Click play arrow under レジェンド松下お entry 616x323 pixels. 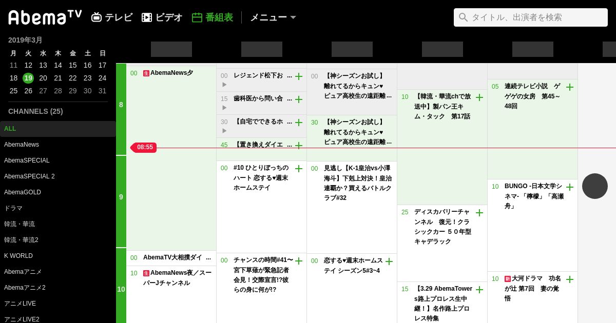tap(224, 85)
